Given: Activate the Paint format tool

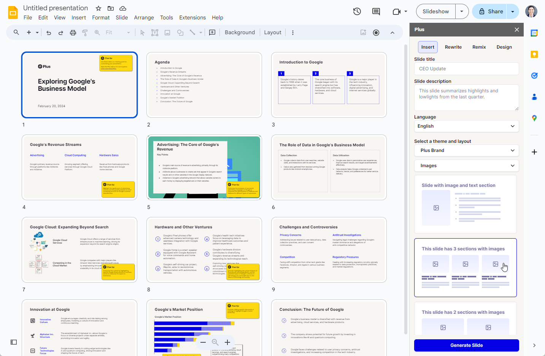Looking at the screenshot, I should click(85, 33).
